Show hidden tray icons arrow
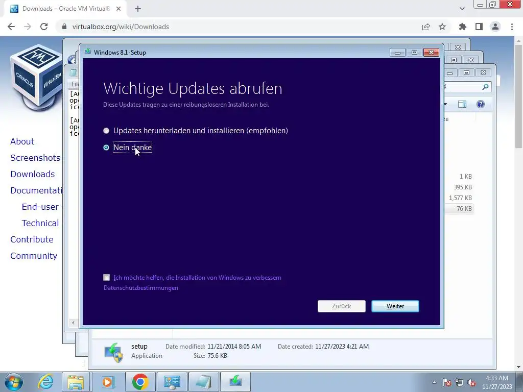523x392 pixels. (x=434, y=382)
